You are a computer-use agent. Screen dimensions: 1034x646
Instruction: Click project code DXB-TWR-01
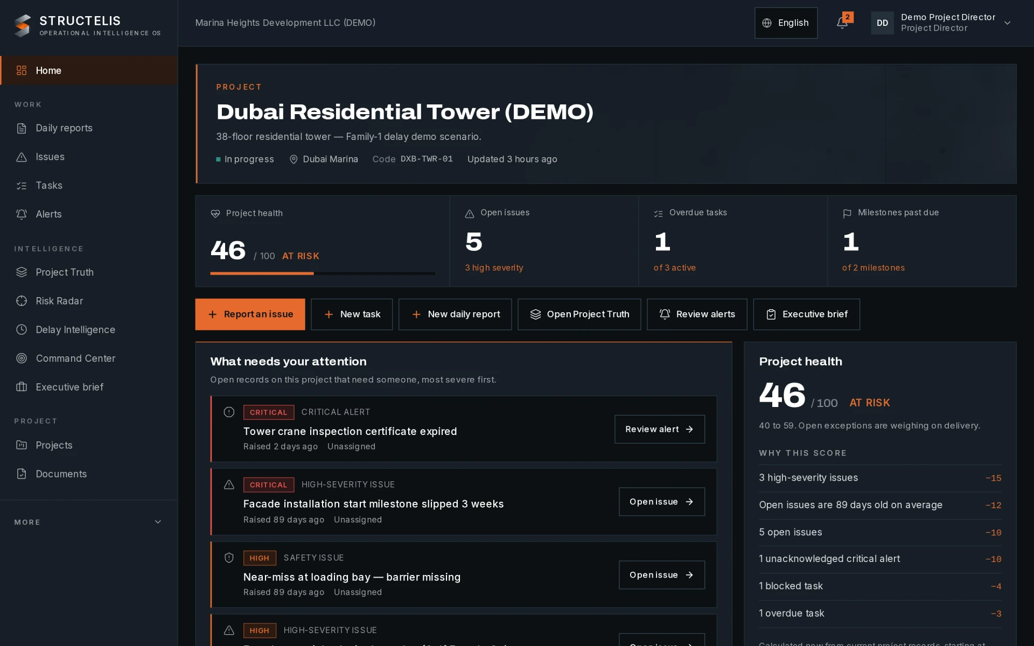(x=427, y=159)
